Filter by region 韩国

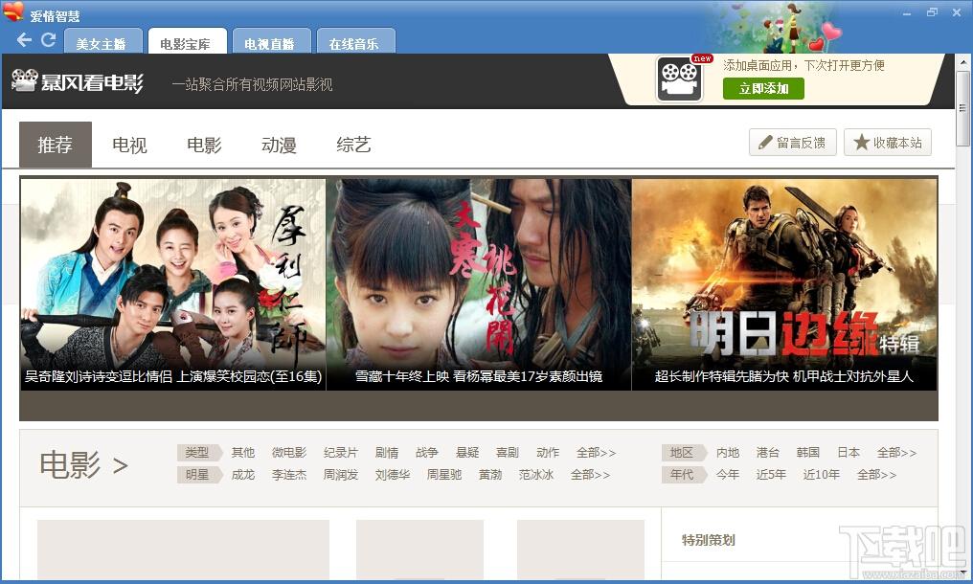point(808,453)
